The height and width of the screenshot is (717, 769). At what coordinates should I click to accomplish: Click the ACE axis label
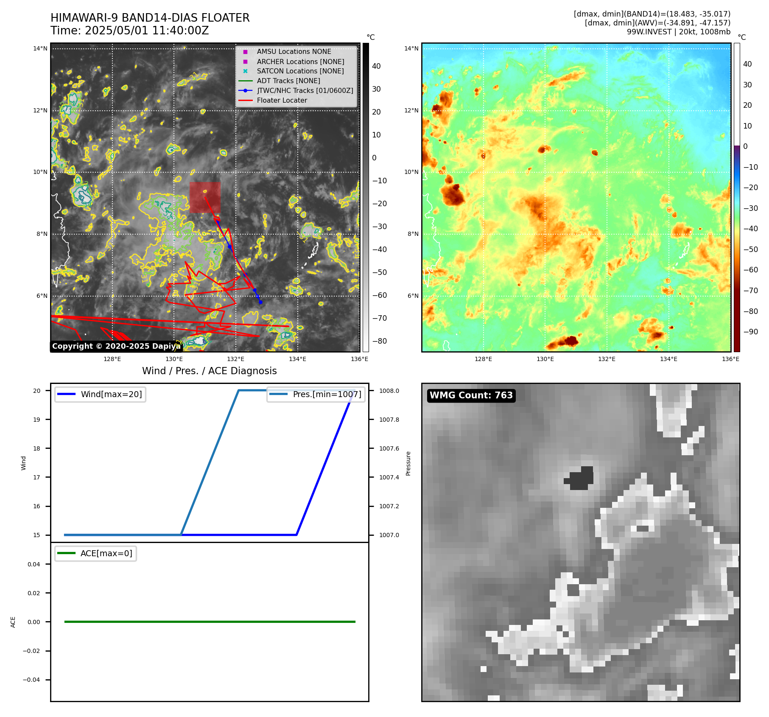pos(13,622)
